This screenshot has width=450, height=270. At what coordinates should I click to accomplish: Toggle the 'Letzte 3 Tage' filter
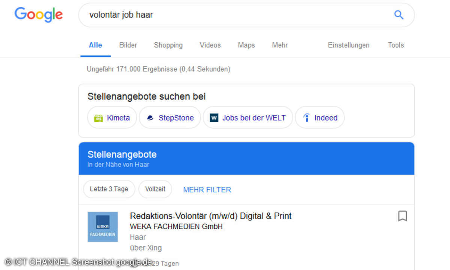tap(109, 189)
